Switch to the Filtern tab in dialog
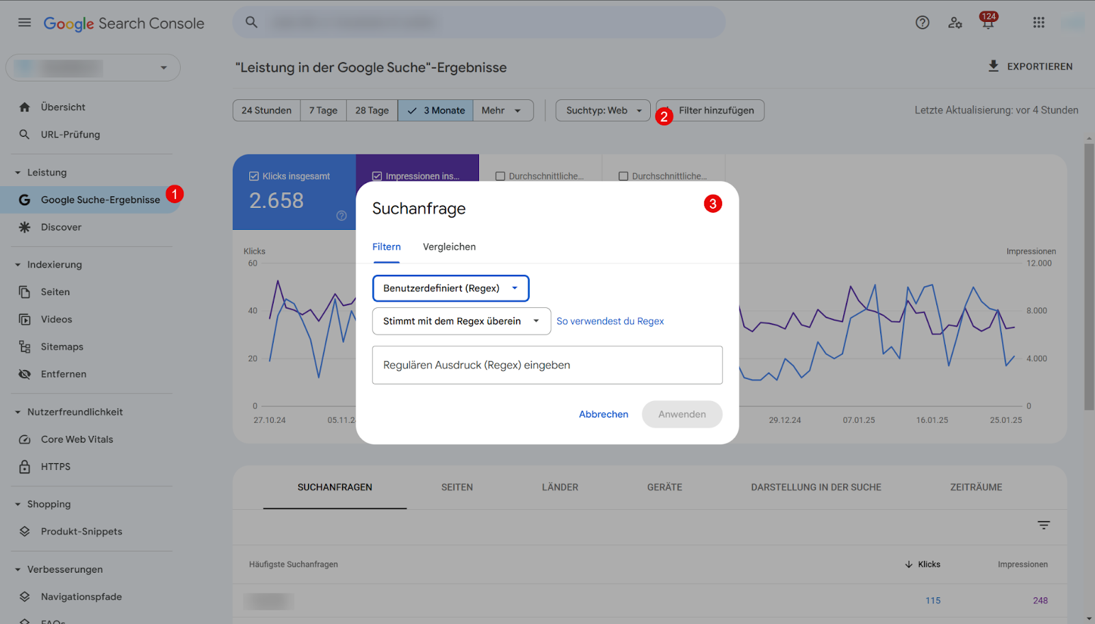This screenshot has width=1095, height=624. click(x=387, y=247)
